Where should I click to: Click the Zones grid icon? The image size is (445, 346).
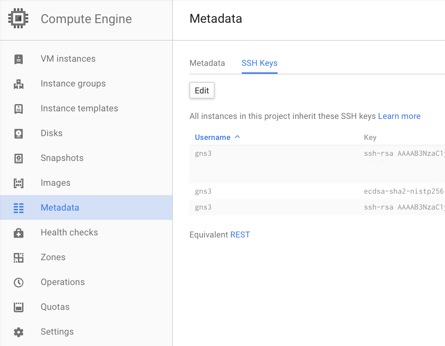19,257
